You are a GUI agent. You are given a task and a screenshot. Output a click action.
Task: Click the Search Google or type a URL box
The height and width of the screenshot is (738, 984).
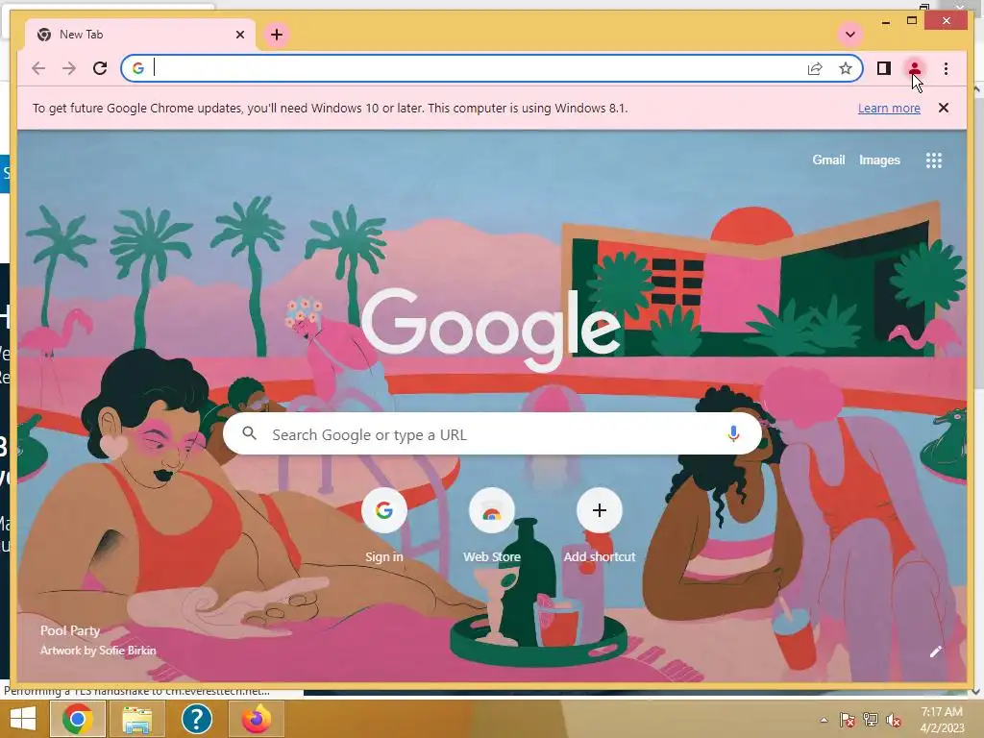492,434
